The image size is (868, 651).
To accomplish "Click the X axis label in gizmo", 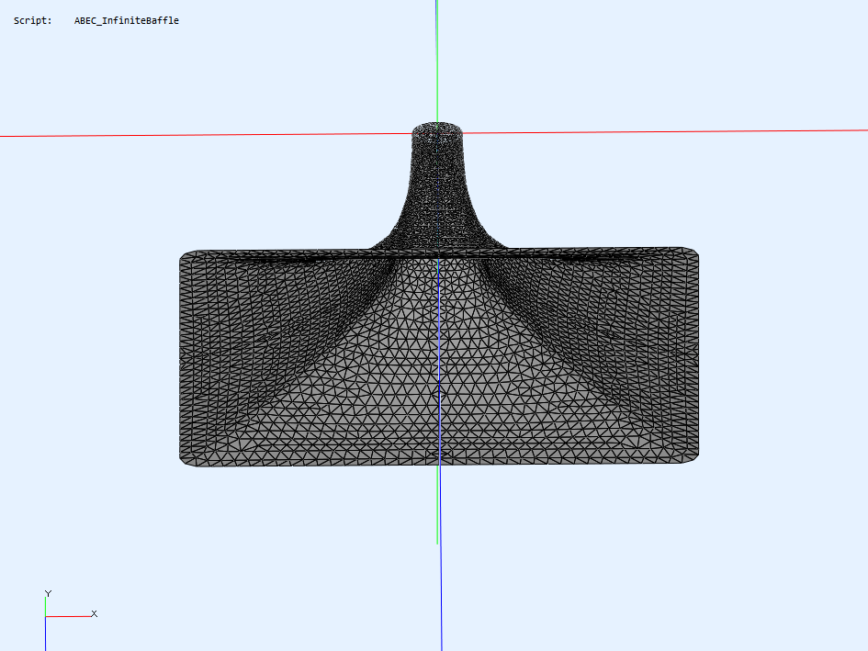I will (x=94, y=613).
